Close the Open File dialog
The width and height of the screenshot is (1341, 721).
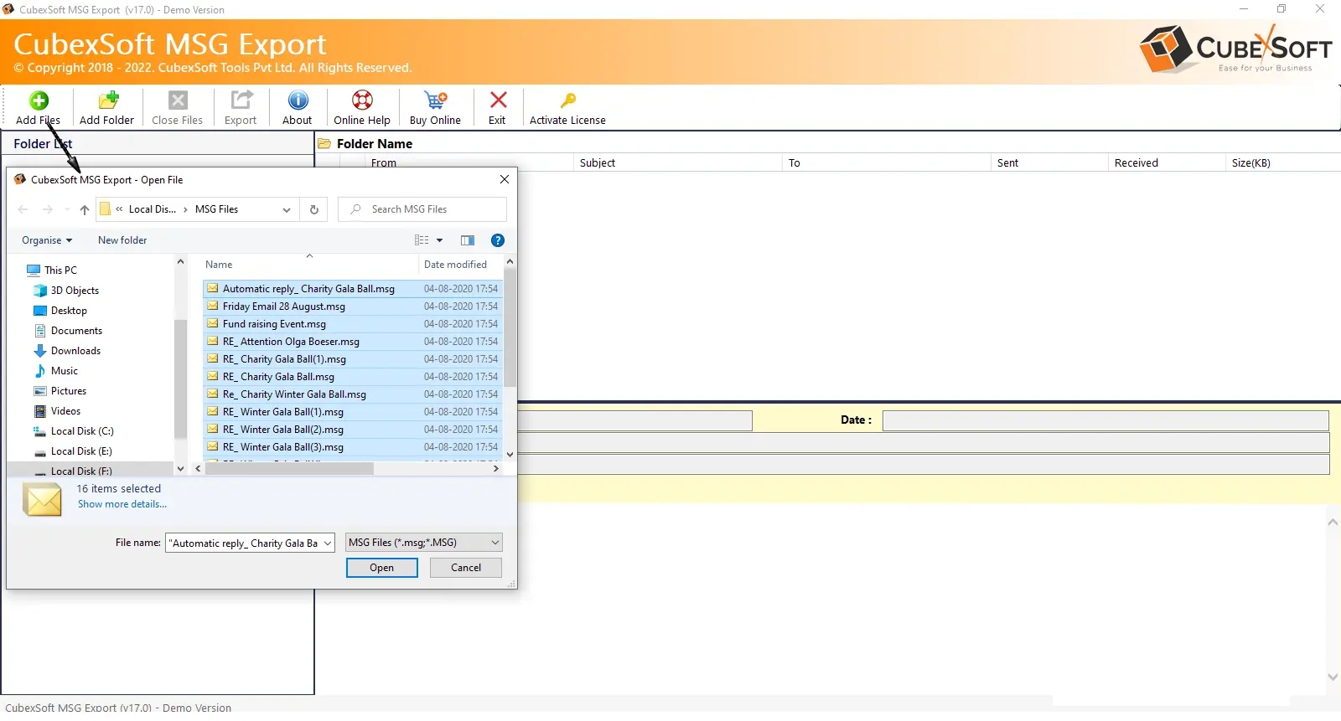(505, 179)
